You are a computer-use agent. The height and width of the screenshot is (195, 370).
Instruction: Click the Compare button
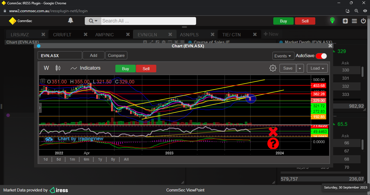pos(116,55)
